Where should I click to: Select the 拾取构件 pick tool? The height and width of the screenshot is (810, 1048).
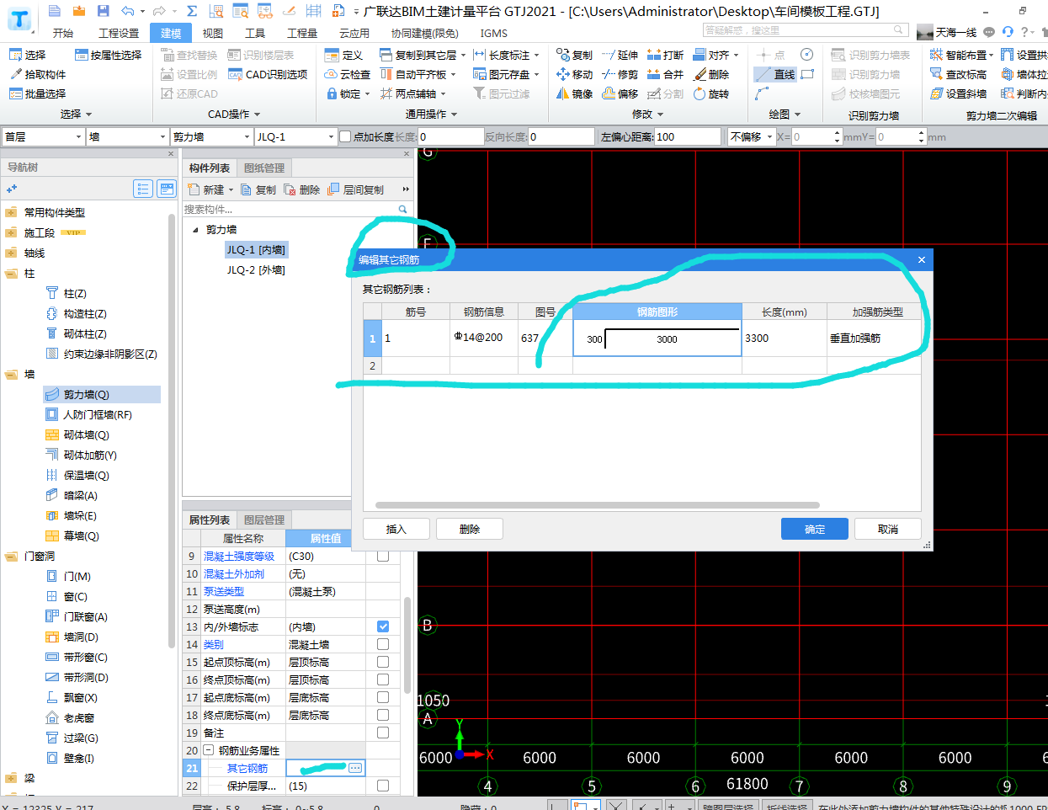pos(37,74)
